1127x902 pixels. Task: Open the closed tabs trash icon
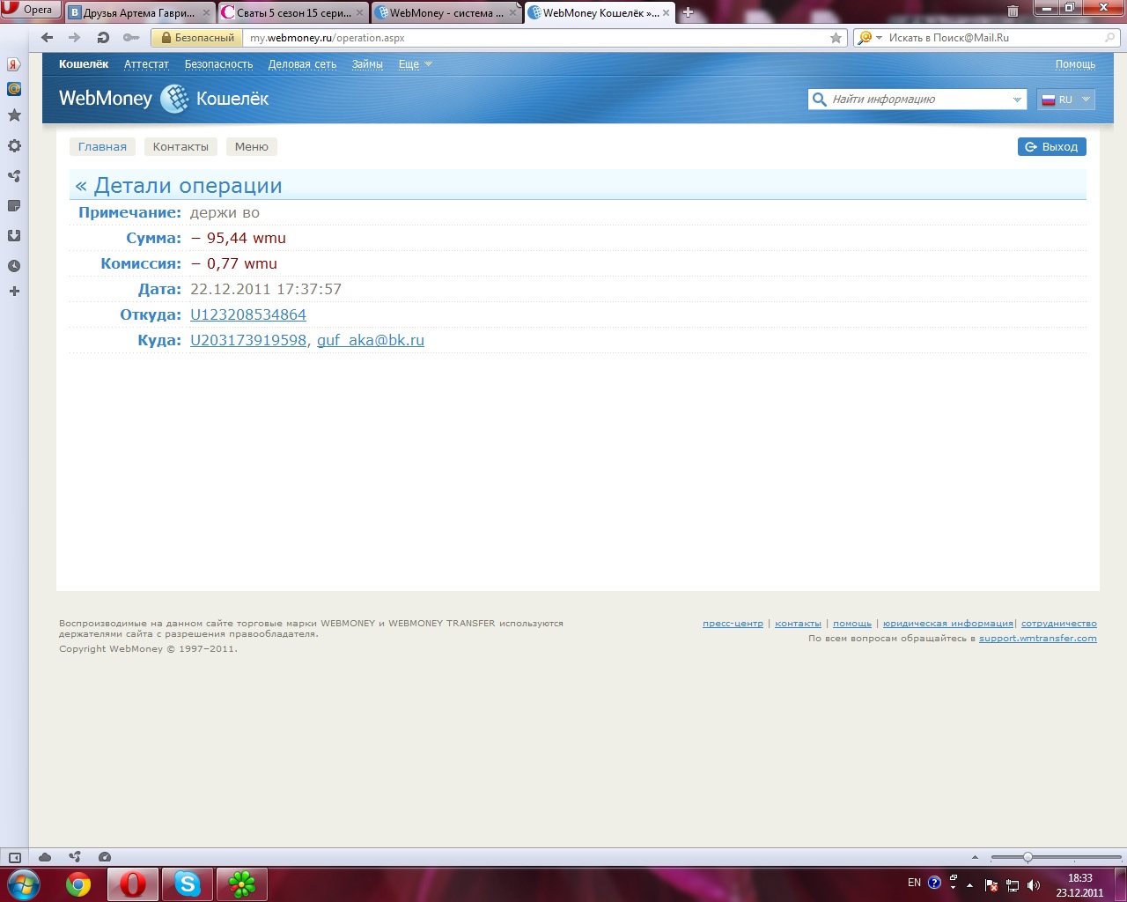[x=1013, y=11]
